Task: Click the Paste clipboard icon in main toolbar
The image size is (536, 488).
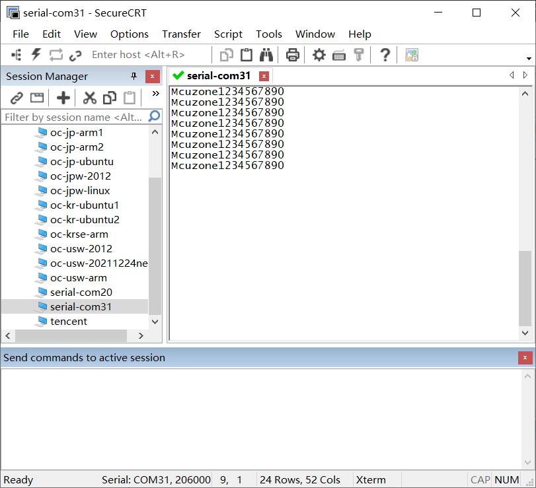Action: [x=246, y=55]
